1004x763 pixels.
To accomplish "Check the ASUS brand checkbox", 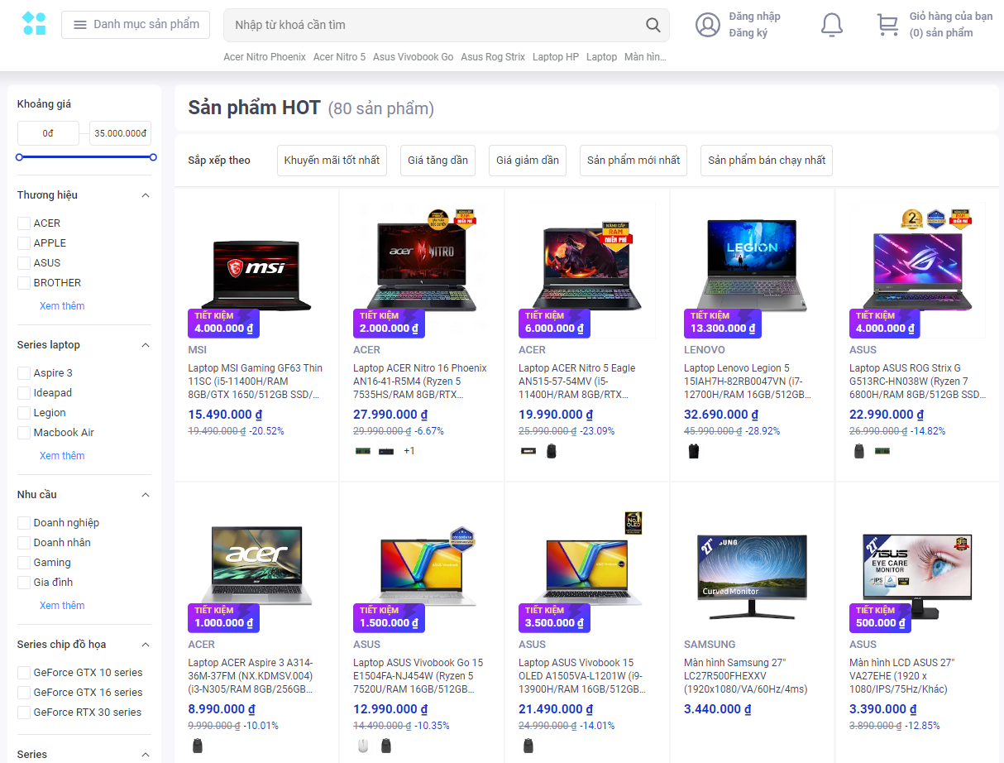I will [x=24, y=263].
